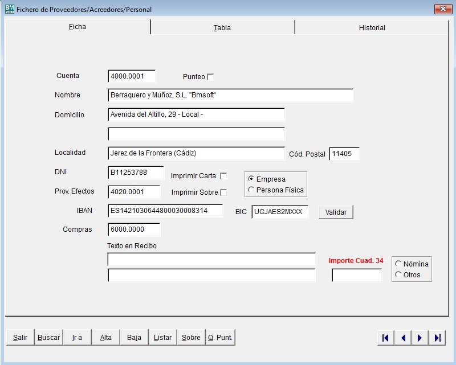
Task: Go to the first record
Action: pos(386,338)
